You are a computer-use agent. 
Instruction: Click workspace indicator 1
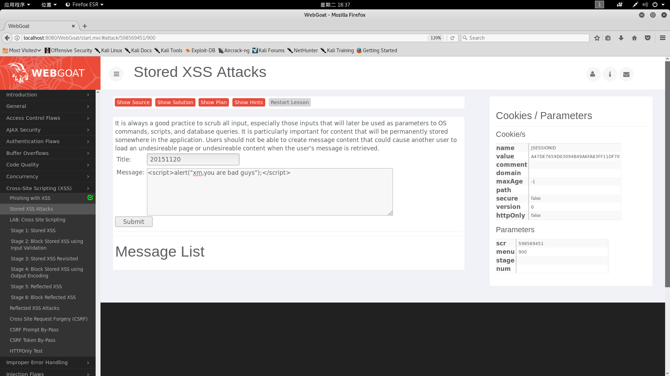600,5
